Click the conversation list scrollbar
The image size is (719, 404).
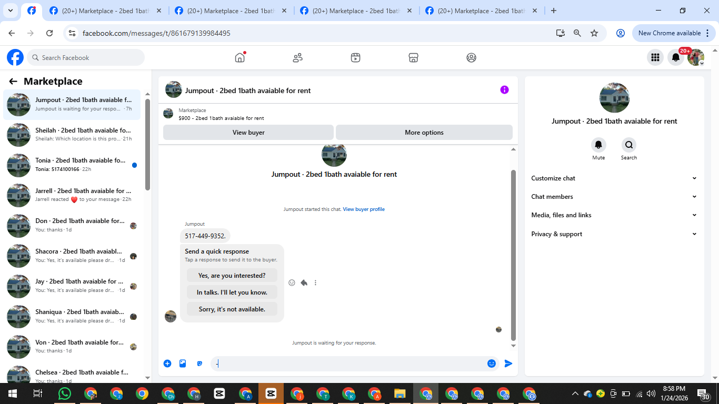148,145
